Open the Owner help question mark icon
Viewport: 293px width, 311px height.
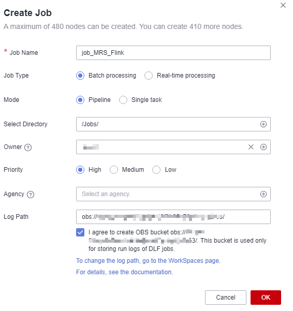click(x=28, y=147)
